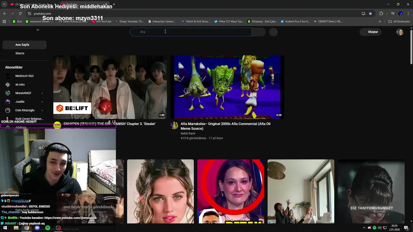413x232 pixels.
Task: Click the install app icon in address bar
Action: click(x=363, y=14)
